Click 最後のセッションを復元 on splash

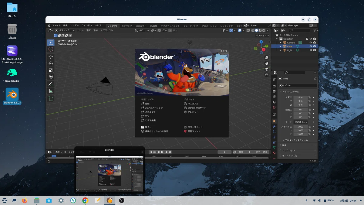(155, 132)
